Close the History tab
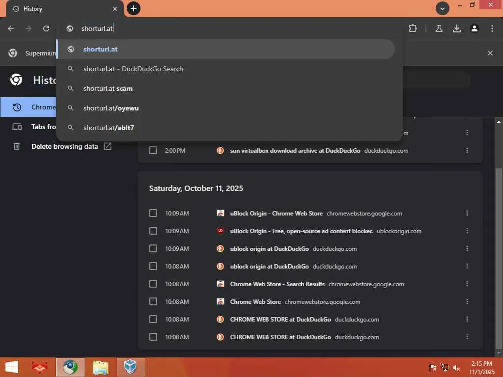This screenshot has width=503, height=377. (x=115, y=9)
